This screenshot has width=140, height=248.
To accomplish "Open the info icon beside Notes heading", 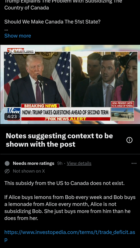I will coord(129,140).
